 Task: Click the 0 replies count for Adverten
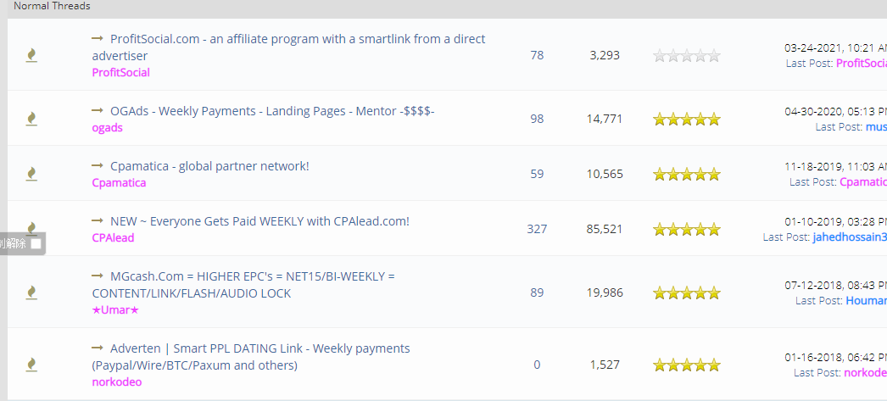pos(537,365)
